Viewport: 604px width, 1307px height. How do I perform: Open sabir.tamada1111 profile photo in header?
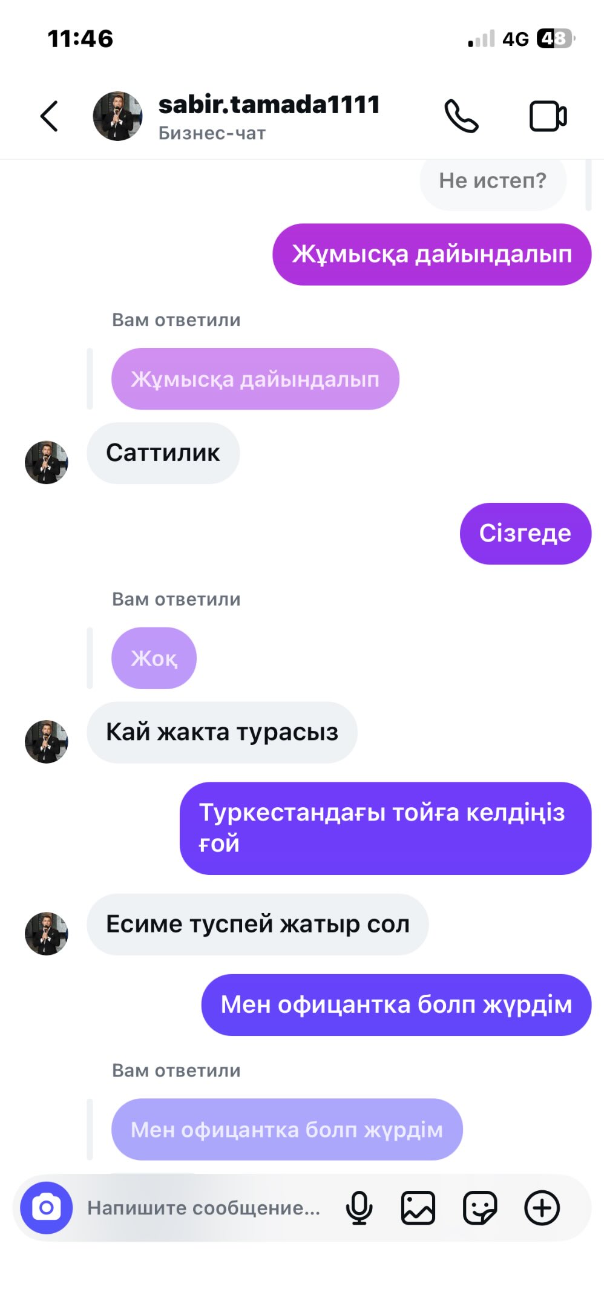coord(117,116)
